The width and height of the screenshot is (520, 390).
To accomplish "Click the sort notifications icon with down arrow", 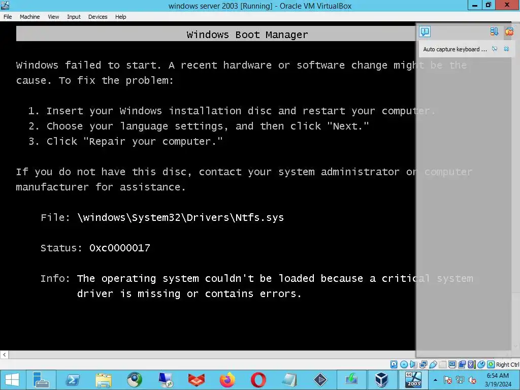I will tap(494, 31).
